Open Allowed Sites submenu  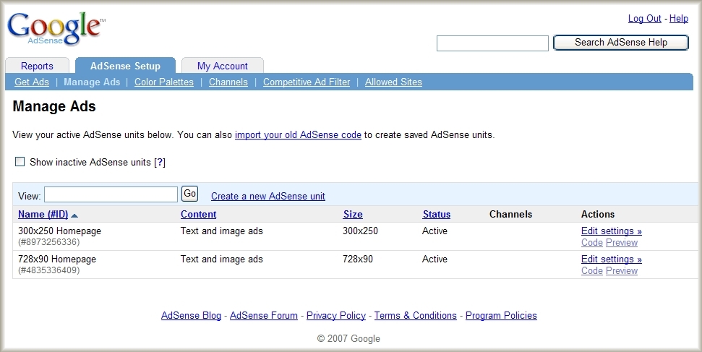pyautogui.click(x=393, y=82)
